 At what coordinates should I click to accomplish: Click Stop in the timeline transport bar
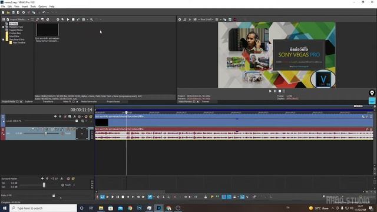click(123, 197)
